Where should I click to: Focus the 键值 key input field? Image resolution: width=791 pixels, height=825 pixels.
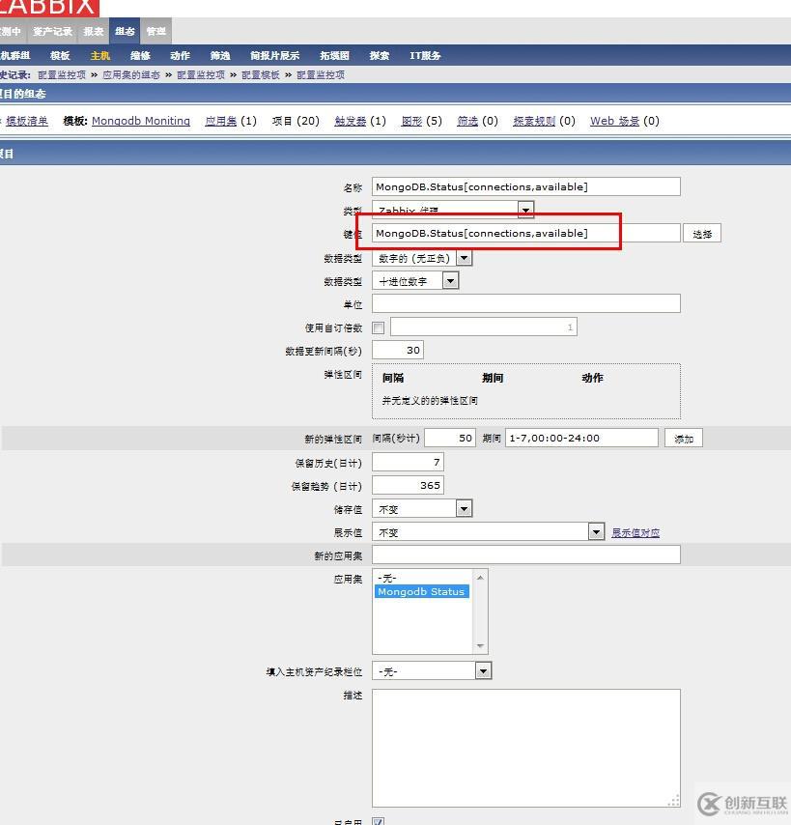(x=526, y=233)
